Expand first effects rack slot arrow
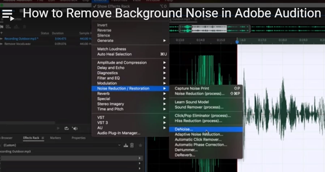 pyautogui.click(x=140, y=158)
